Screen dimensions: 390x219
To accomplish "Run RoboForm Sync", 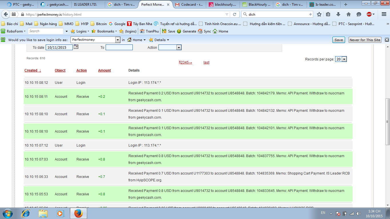I will coord(204,31).
